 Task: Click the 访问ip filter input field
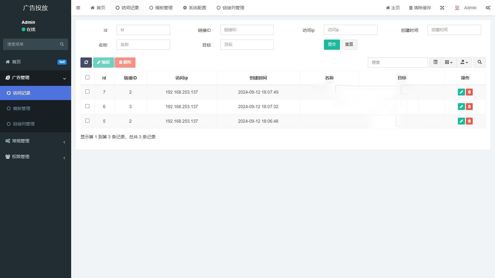pos(350,30)
